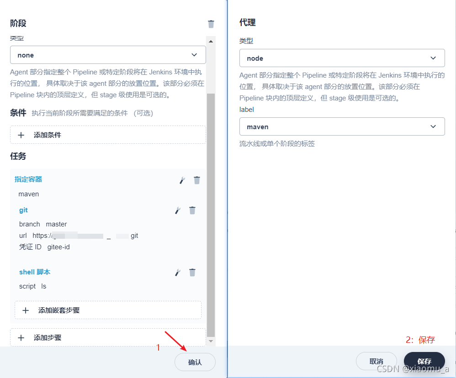The image size is (456, 378).
Task: Click the wrench icon beside 指定容器 step
Action: [x=182, y=180]
